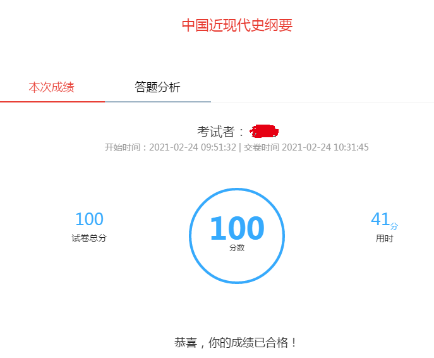This screenshot has height=358, width=434.
Task: Click the 100 试卷总分 value
Action: point(90,219)
